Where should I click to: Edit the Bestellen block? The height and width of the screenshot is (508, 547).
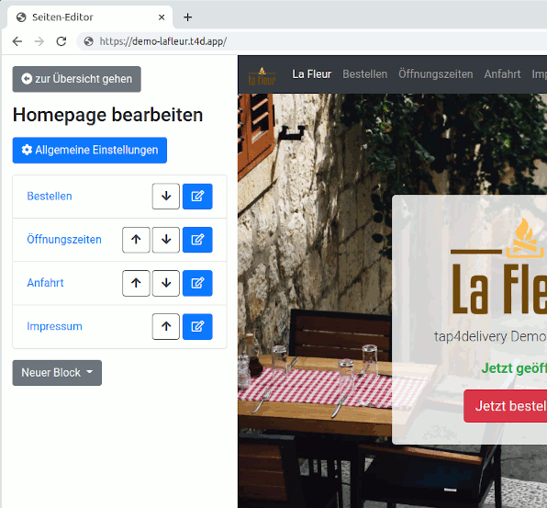[x=197, y=197]
